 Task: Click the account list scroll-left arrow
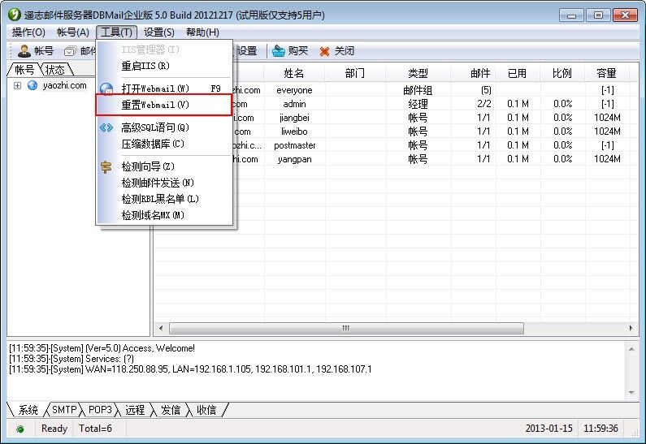161,329
